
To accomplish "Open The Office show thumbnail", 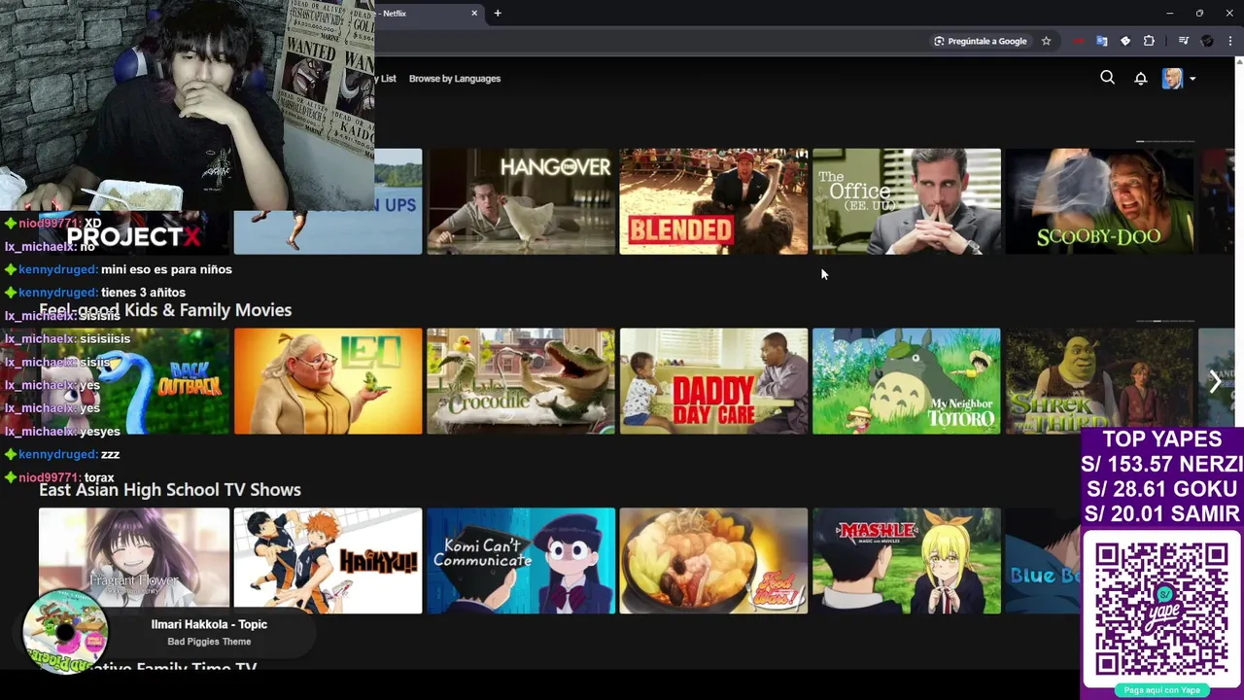I will 906,201.
